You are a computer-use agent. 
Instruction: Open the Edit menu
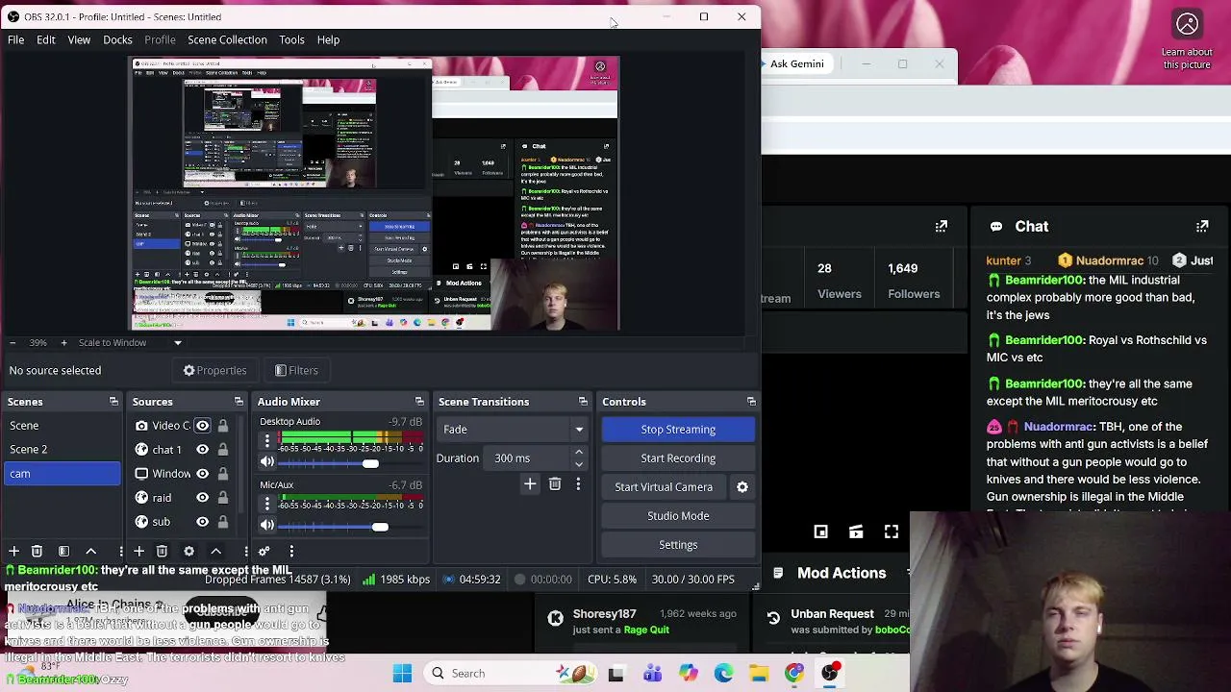click(x=46, y=39)
